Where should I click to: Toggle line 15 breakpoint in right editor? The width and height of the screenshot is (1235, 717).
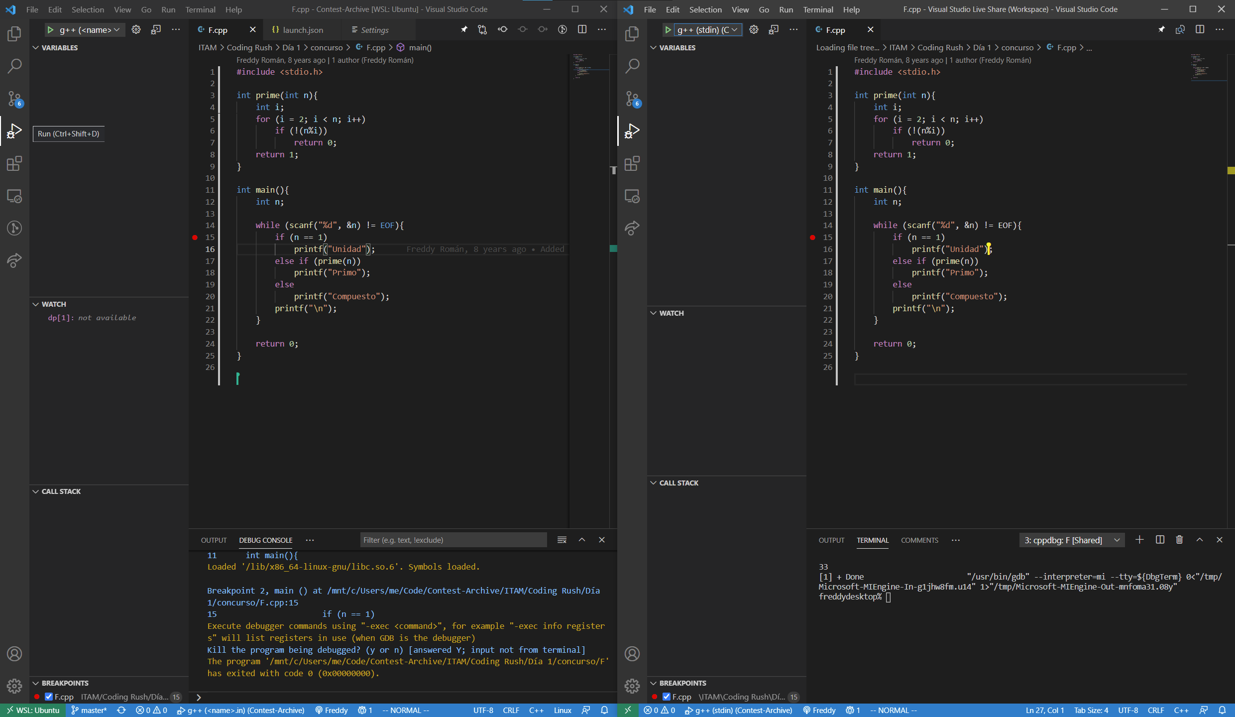pos(813,238)
